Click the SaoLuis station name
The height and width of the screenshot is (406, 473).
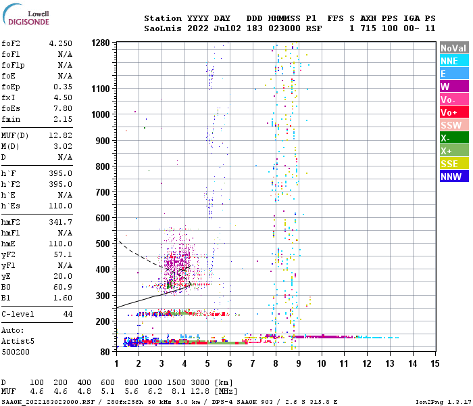(x=163, y=28)
